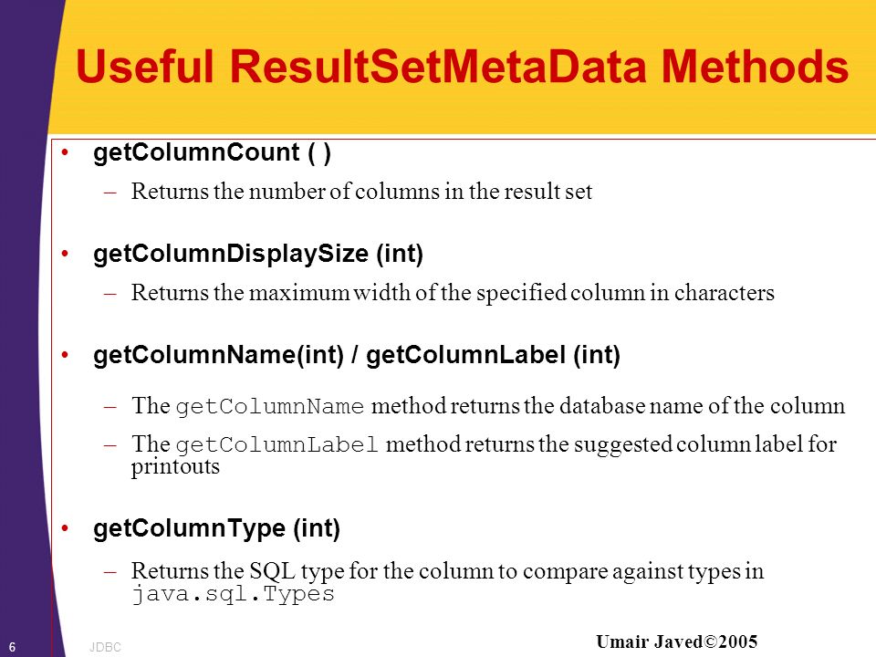Select the getColumnType (int) heading
The width and height of the screenshot is (876, 657).
[x=217, y=528]
